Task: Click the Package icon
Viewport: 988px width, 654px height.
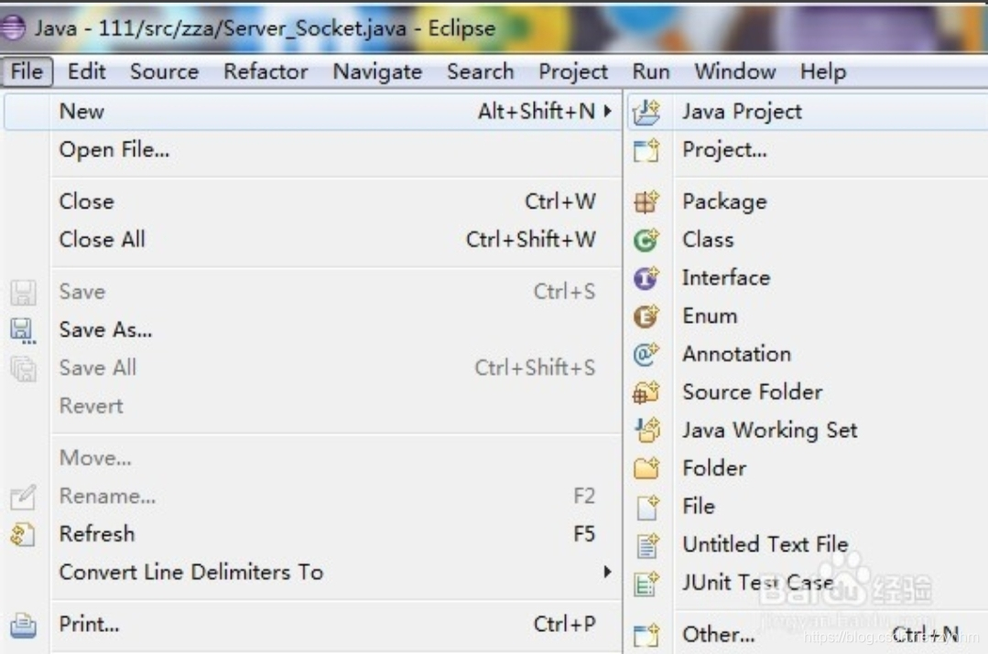Action: click(646, 202)
